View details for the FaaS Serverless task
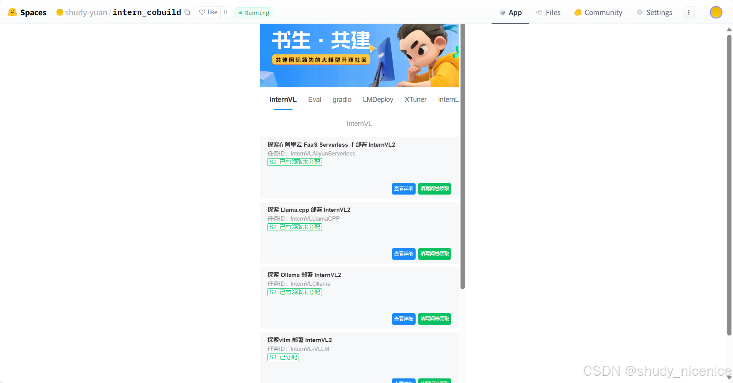Screen dimensions: 733x383 tap(404, 189)
